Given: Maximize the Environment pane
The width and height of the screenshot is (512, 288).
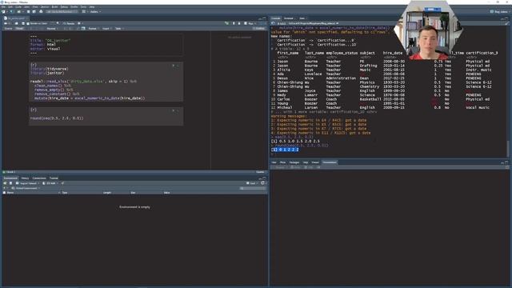Looking at the screenshot, I should 264,178.
